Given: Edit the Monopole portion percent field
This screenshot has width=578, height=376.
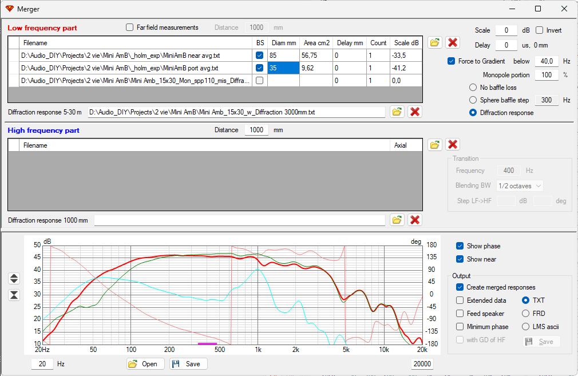Looking at the screenshot, I should coord(547,75).
